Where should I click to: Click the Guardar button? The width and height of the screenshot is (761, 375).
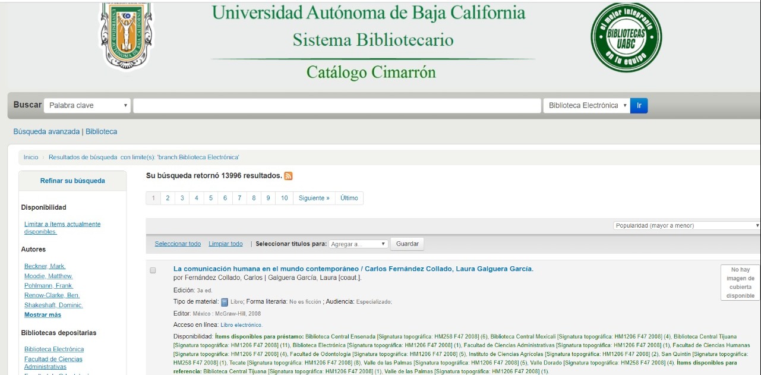click(407, 244)
